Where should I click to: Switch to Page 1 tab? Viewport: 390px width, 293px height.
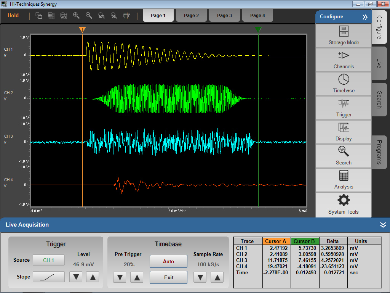pyautogui.click(x=158, y=15)
